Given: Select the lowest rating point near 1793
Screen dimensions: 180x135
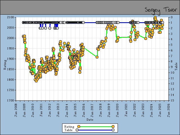Looking at the screenshot, I should [x=36, y=81].
